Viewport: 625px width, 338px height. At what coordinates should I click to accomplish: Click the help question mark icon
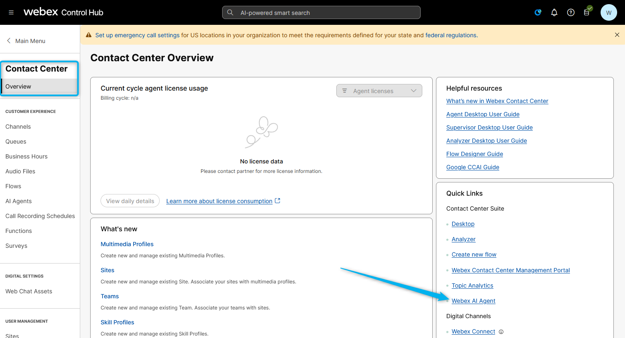(x=571, y=12)
